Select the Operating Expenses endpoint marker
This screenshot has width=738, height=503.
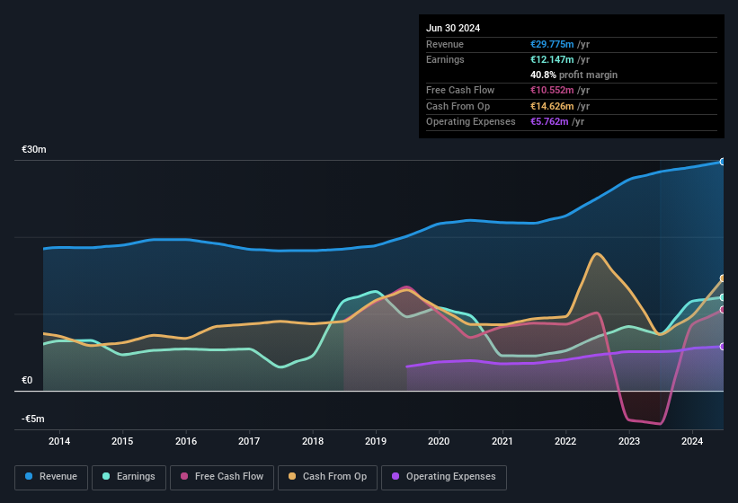click(723, 347)
